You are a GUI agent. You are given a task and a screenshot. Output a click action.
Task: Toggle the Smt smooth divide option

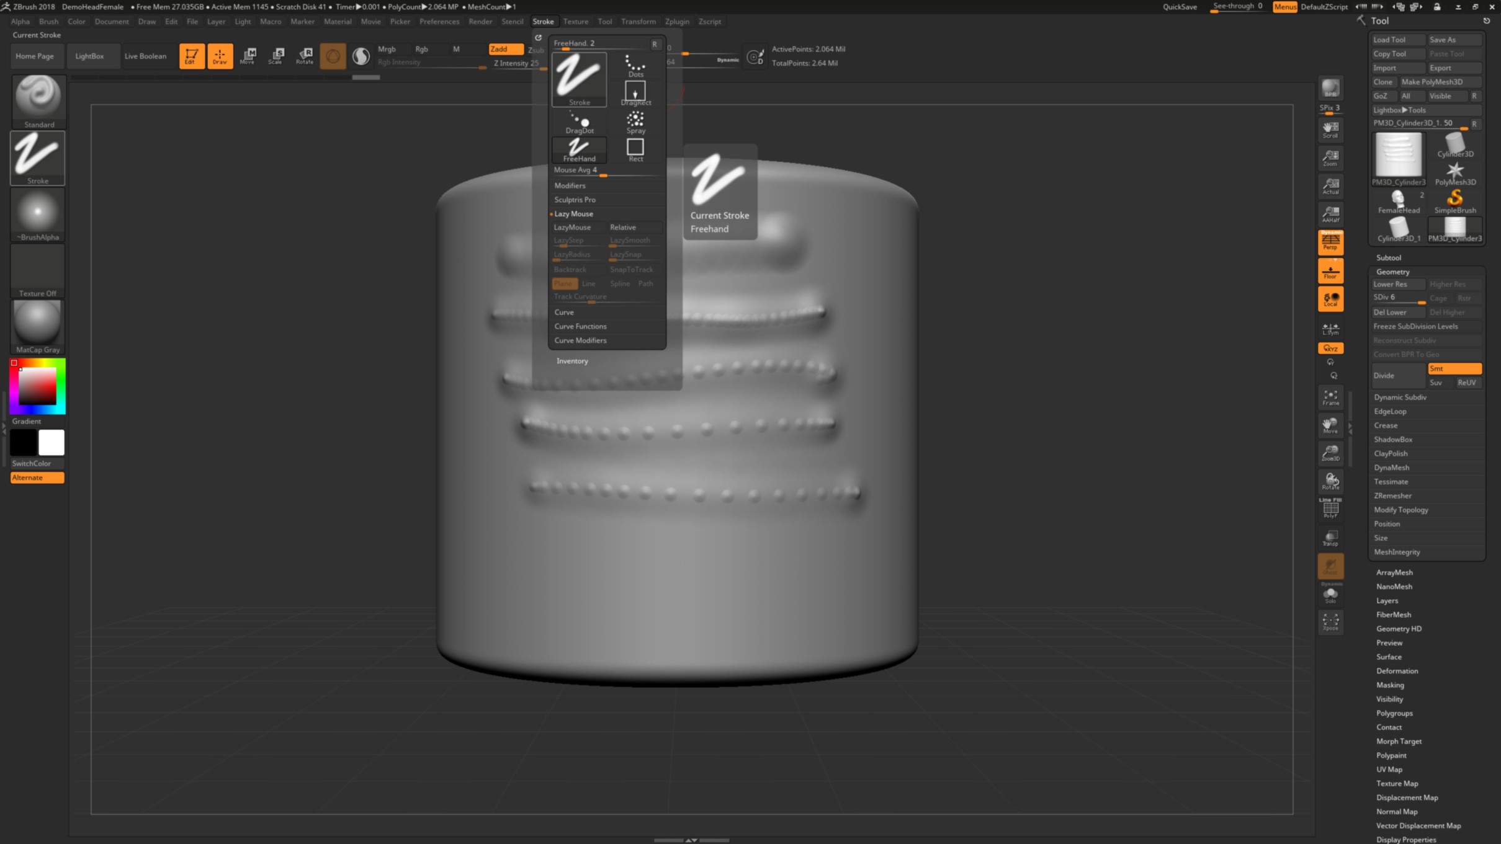pos(1454,368)
